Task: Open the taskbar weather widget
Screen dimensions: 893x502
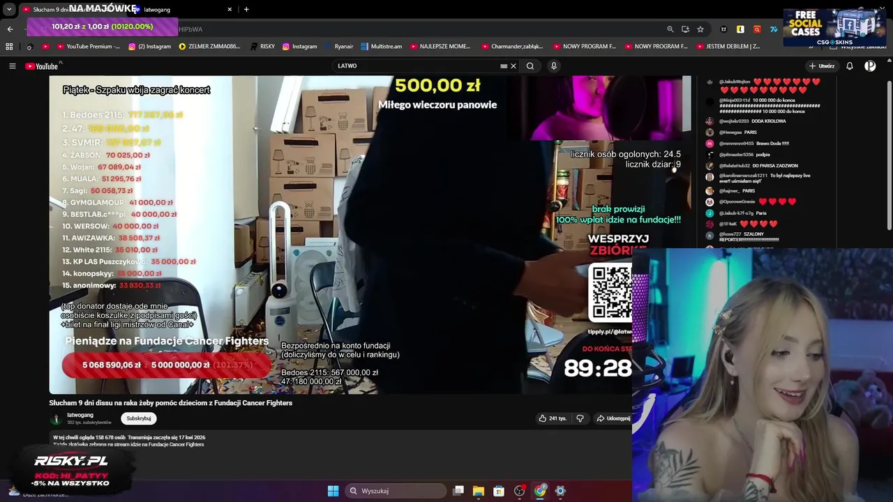Action: click(38, 492)
